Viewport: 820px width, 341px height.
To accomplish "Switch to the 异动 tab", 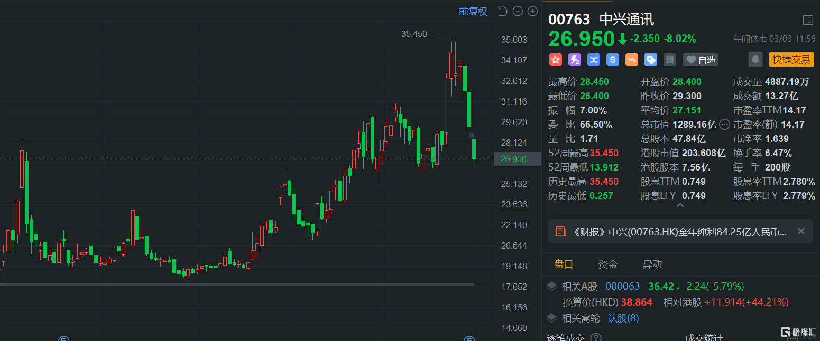I will [x=652, y=264].
